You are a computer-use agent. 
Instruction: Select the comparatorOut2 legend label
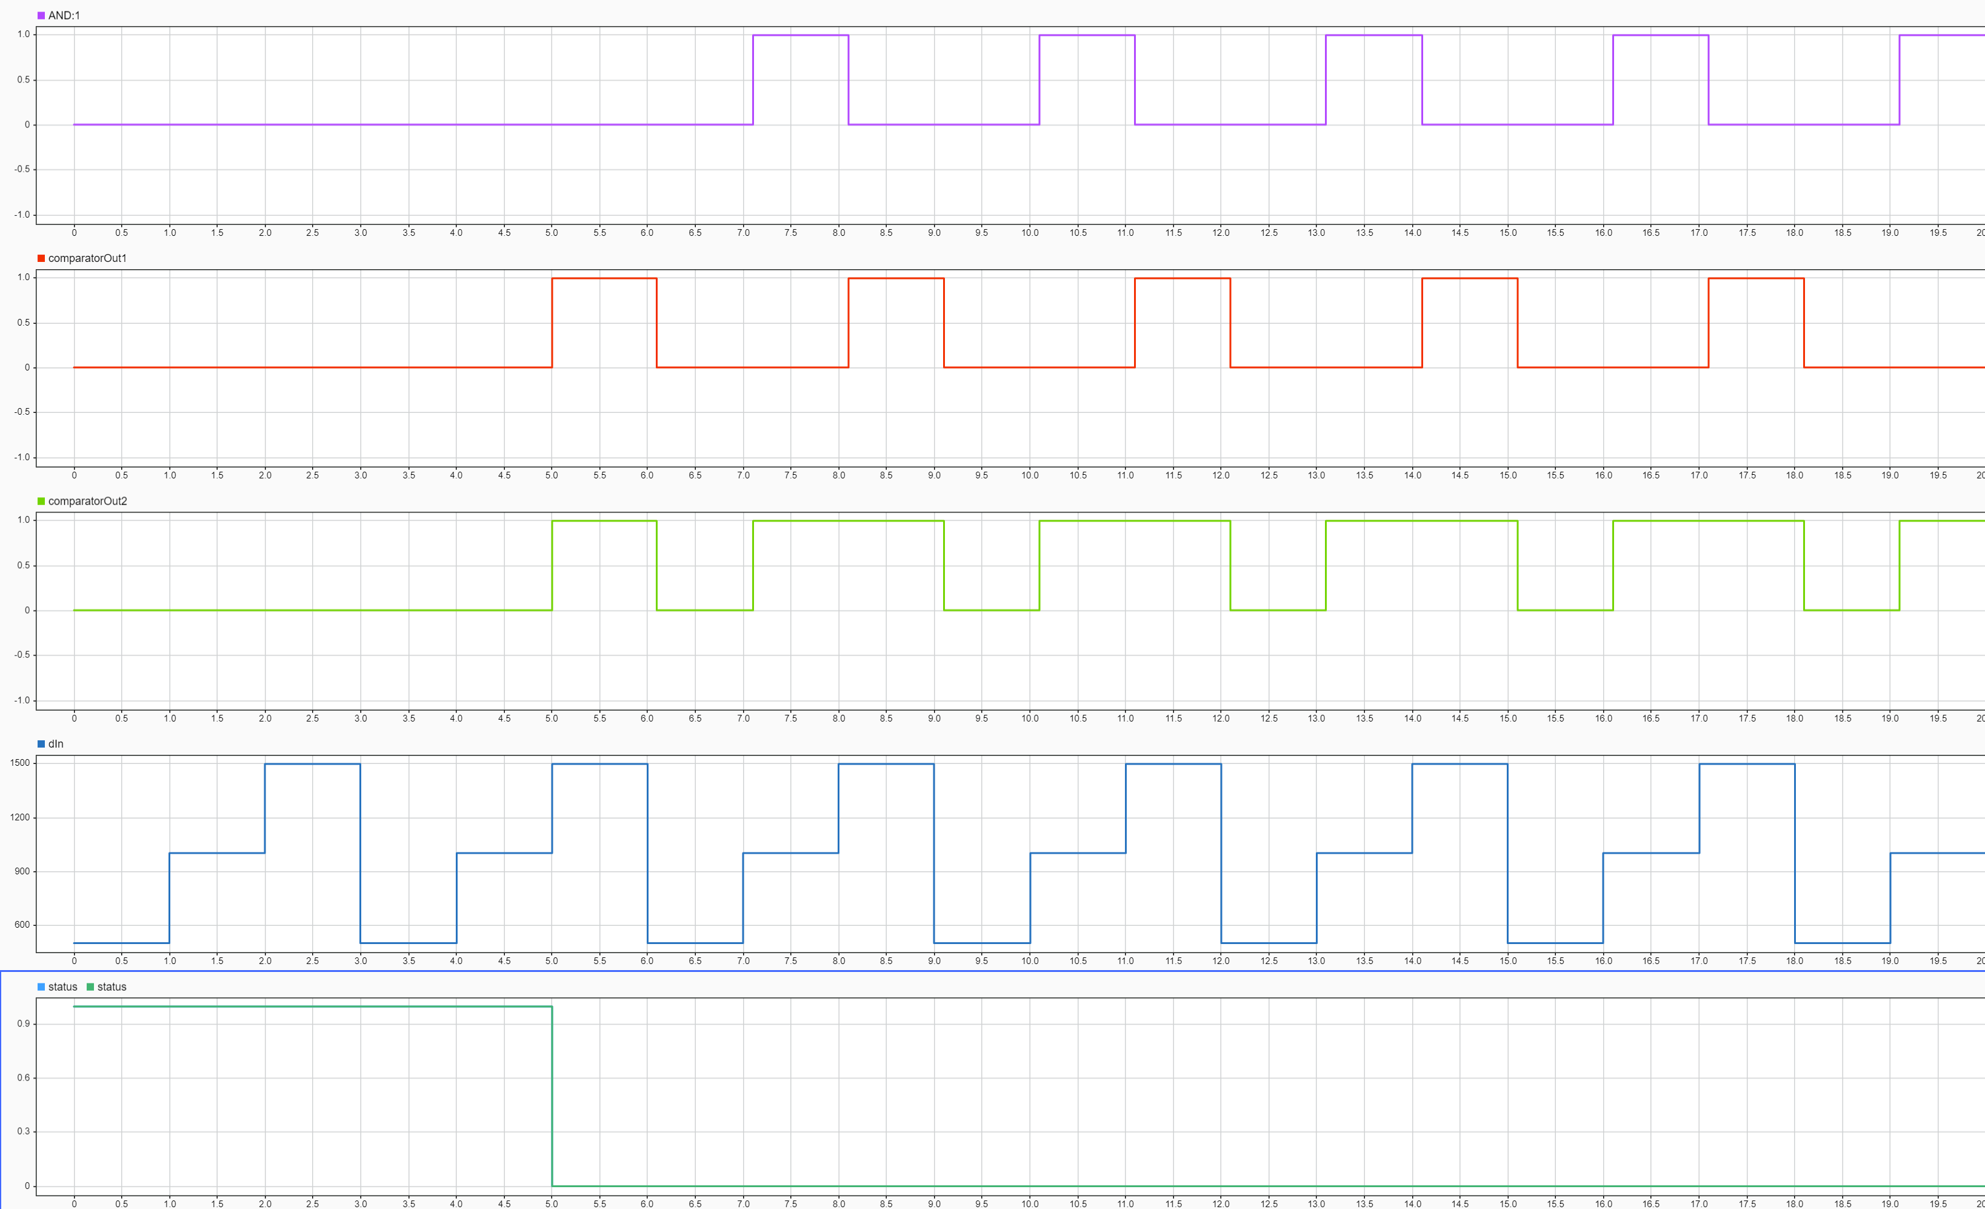coord(87,501)
